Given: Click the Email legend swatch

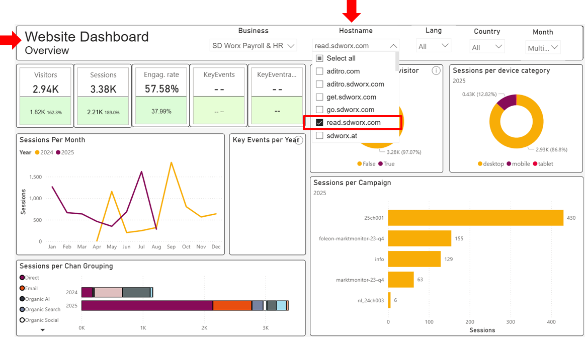Looking at the screenshot, I should click(x=22, y=288).
